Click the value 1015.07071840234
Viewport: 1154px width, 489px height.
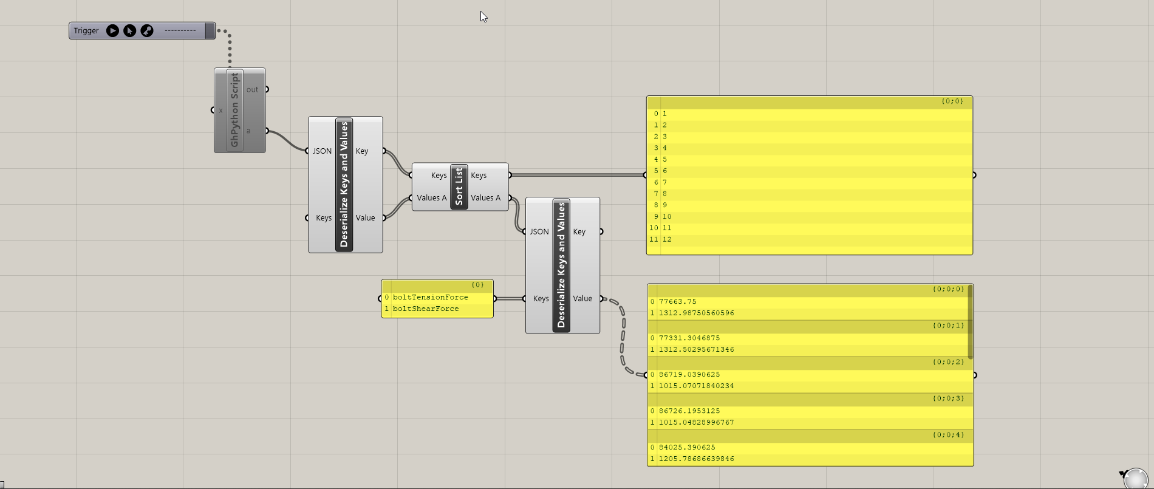click(696, 386)
